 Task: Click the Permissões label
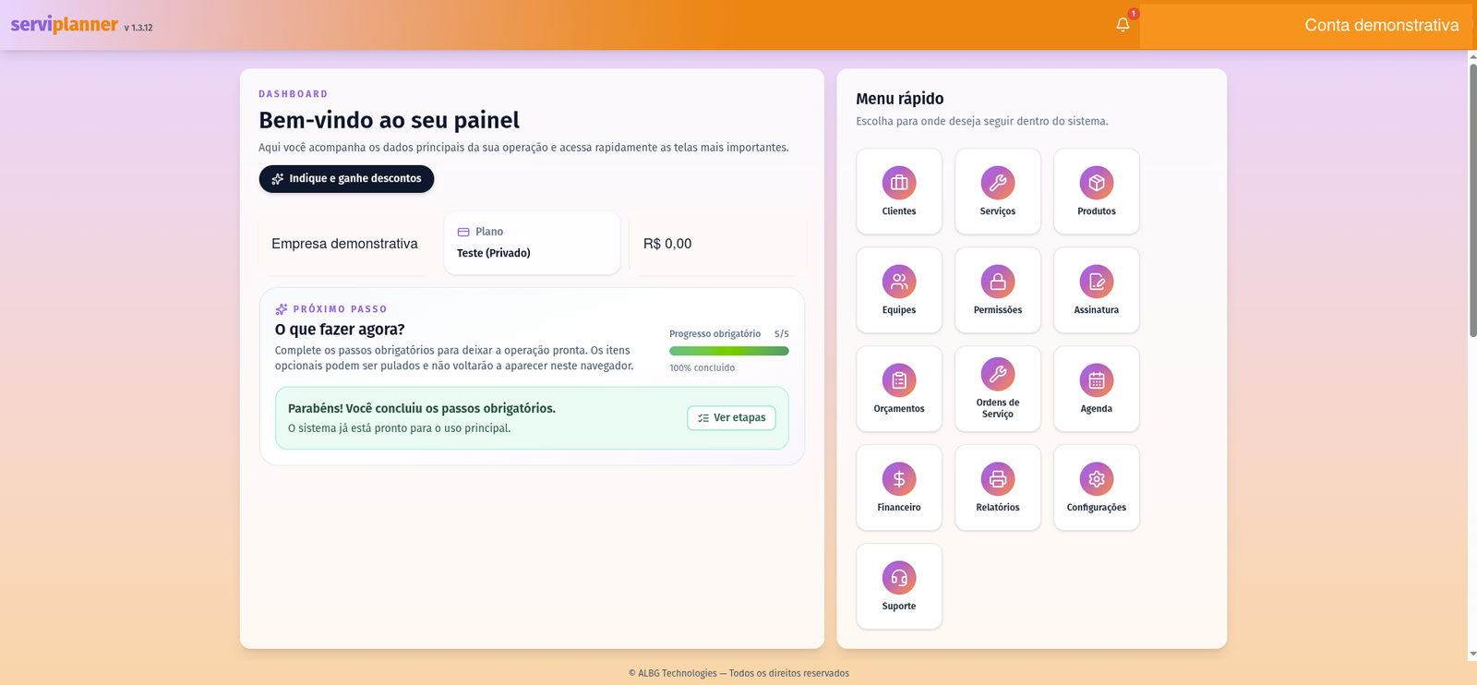tap(998, 310)
